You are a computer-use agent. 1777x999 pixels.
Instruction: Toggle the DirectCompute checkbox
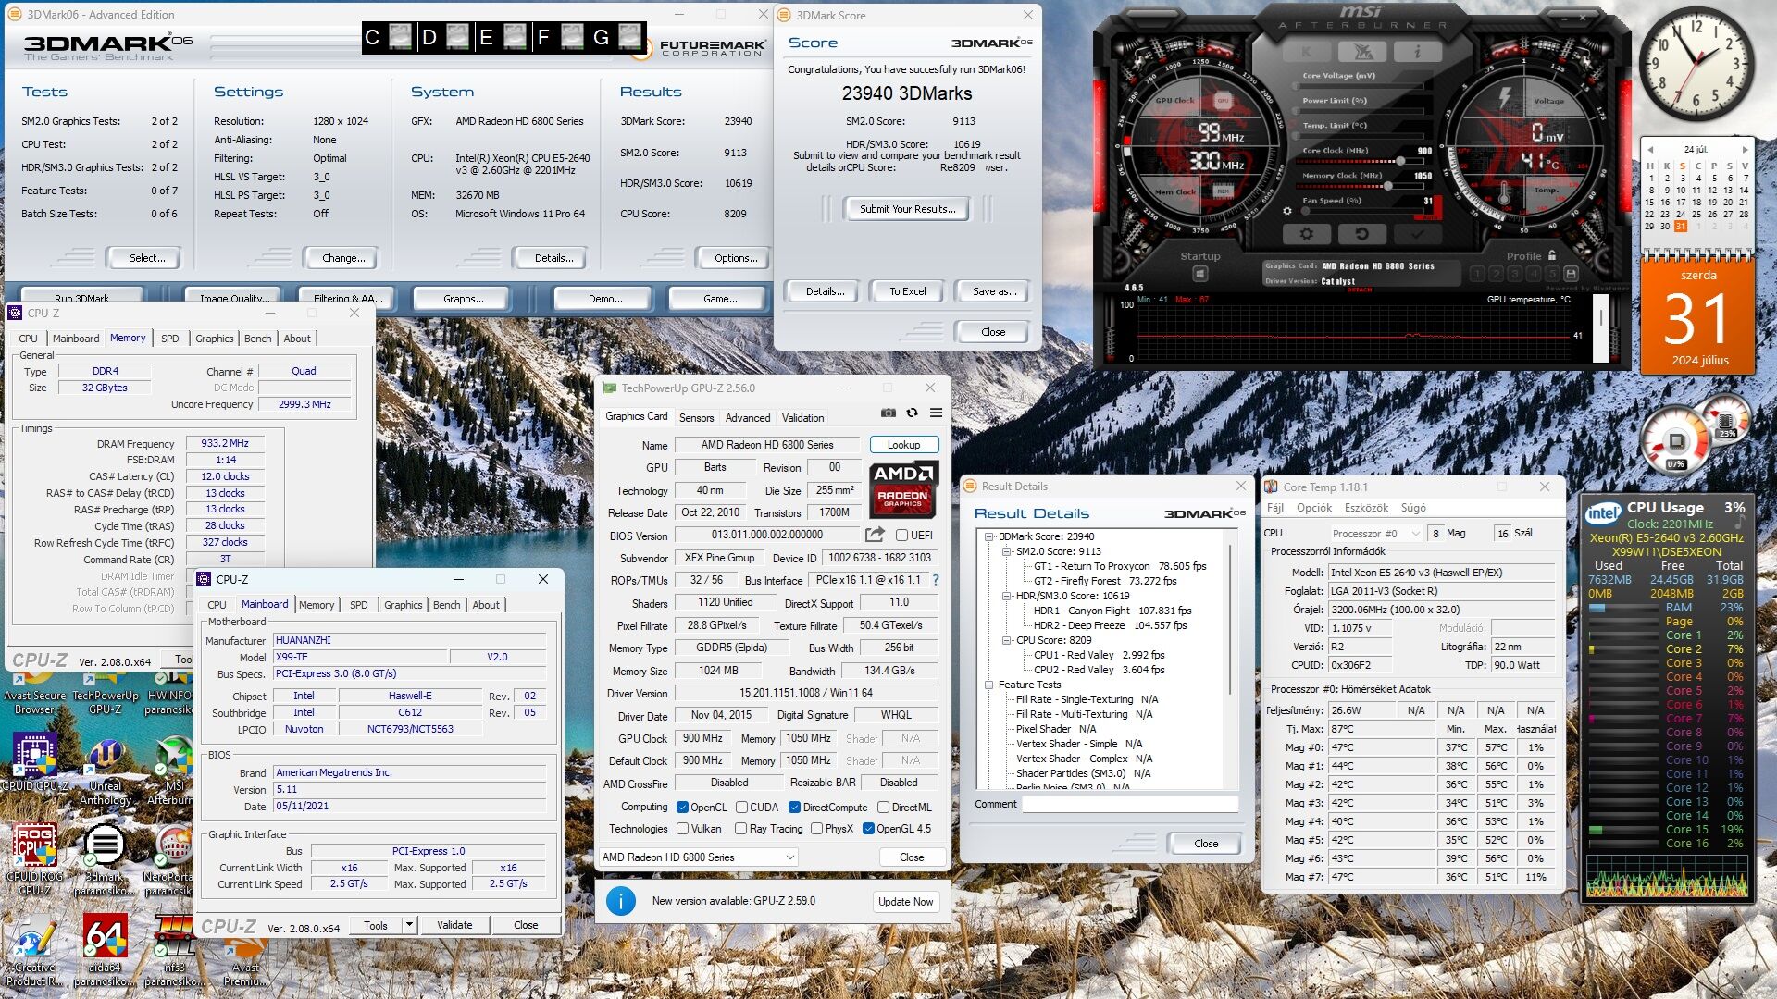click(794, 808)
